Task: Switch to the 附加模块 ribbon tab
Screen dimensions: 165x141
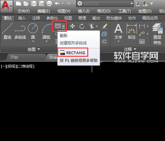Action: 114,18
